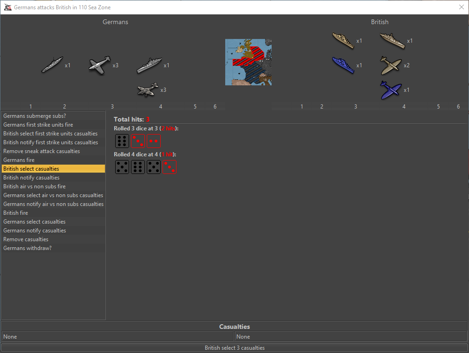Click the blue cruiser unit icon
Image resolution: width=469 pixels, height=353 pixels.
(x=343, y=65)
